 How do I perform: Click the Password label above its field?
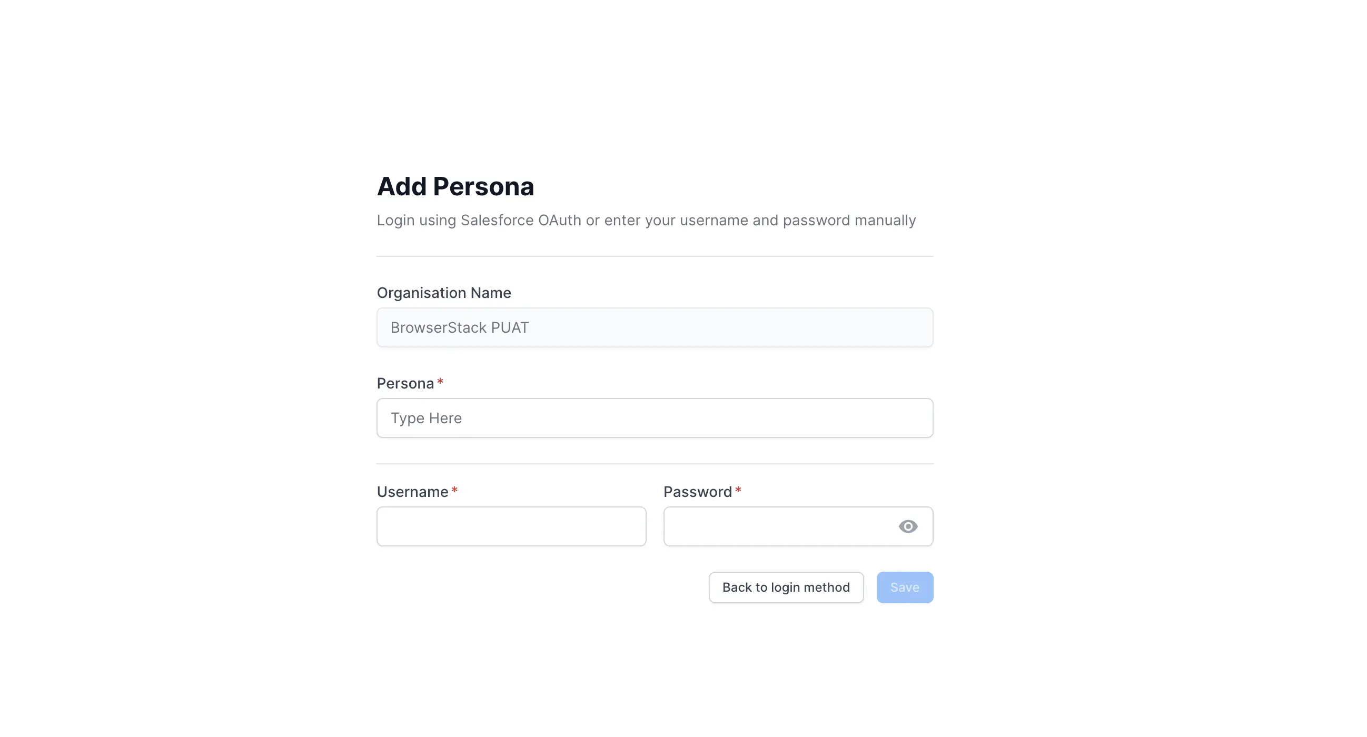coord(698,492)
